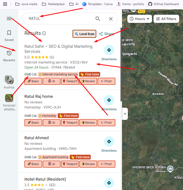Click the results panel scrollbar
The image size is (183, 190).
[121, 65]
